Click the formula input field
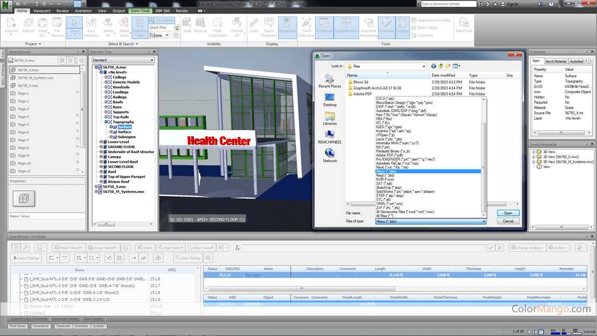This screenshot has height=336, width=597. coord(363,248)
